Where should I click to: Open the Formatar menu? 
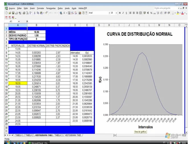(40, 8)
